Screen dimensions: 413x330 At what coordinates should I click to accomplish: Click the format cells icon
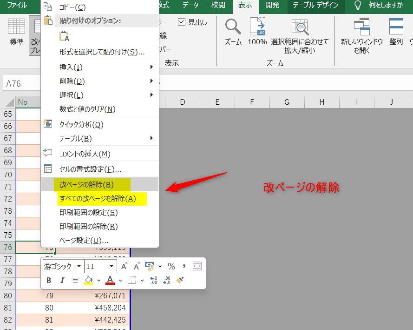[x=48, y=168]
